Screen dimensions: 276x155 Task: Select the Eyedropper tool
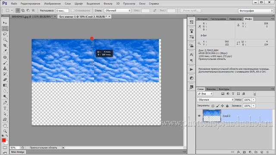click(5, 51)
